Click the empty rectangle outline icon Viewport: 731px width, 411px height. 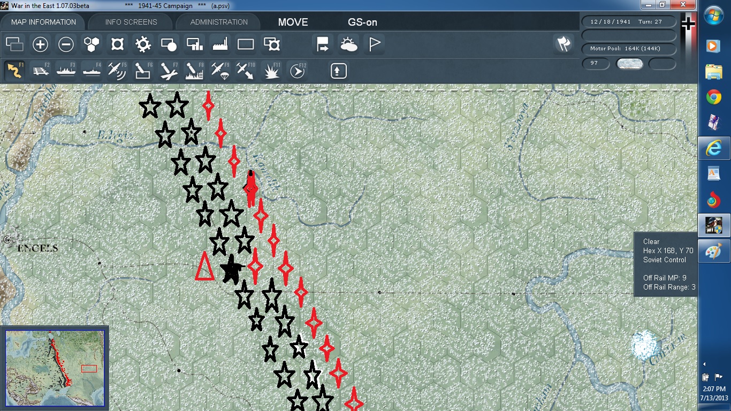pyautogui.click(x=246, y=44)
